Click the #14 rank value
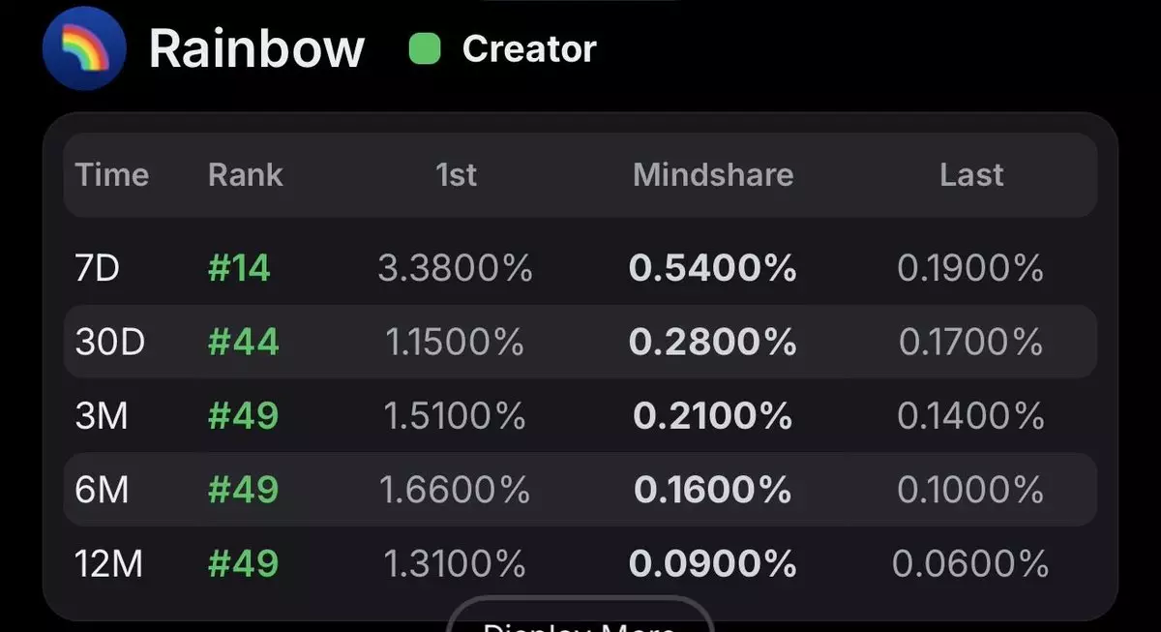Screen dimensions: 1161x632 [239, 268]
